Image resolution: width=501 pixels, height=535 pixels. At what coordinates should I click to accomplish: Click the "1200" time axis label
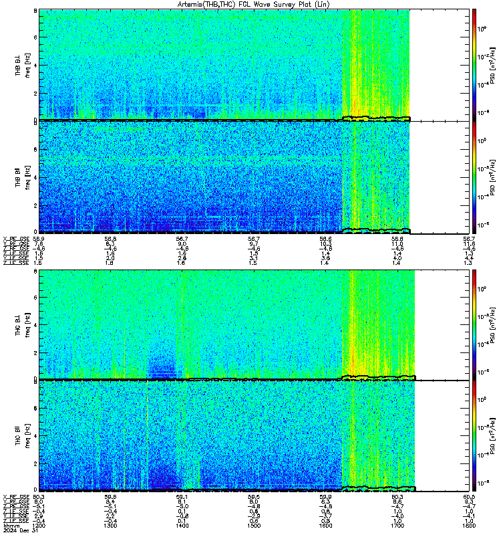[x=39, y=526]
